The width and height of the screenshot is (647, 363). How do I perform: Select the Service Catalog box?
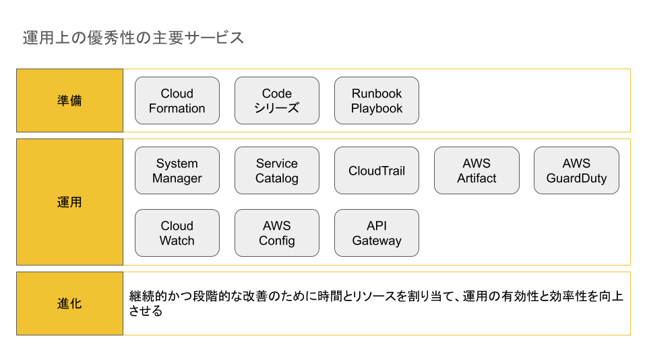277,170
